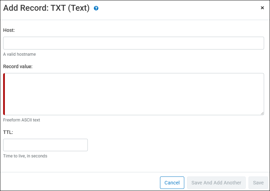Open the help icon beside the dialog title
Viewport: 270px width, 191px height.
pos(96,8)
